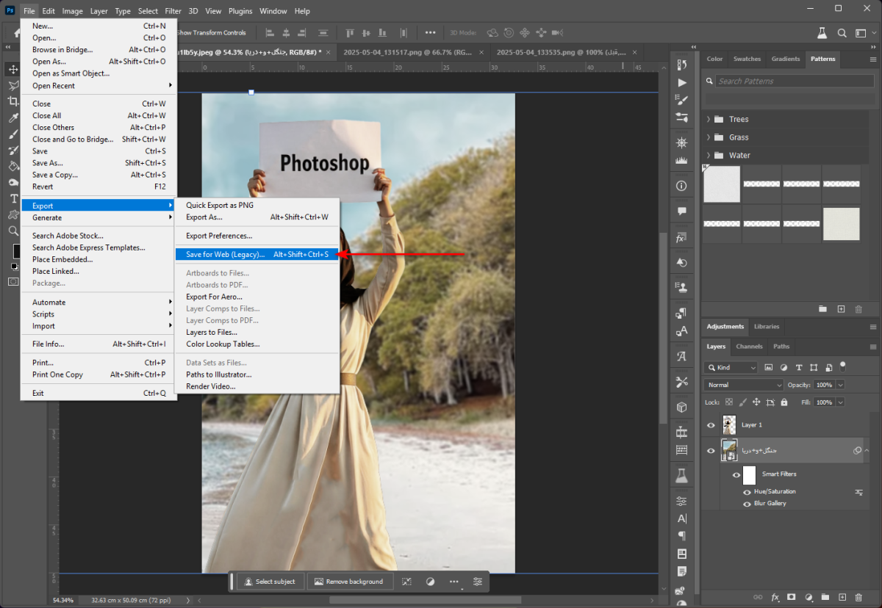Image resolution: width=882 pixels, height=608 pixels.
Task: Open the 3D cube panel icon
Action: pyautogui.click(x=681, y=407)
